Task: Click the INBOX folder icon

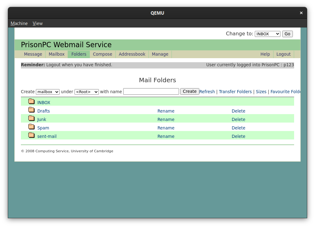Action: tap(31, 101)
